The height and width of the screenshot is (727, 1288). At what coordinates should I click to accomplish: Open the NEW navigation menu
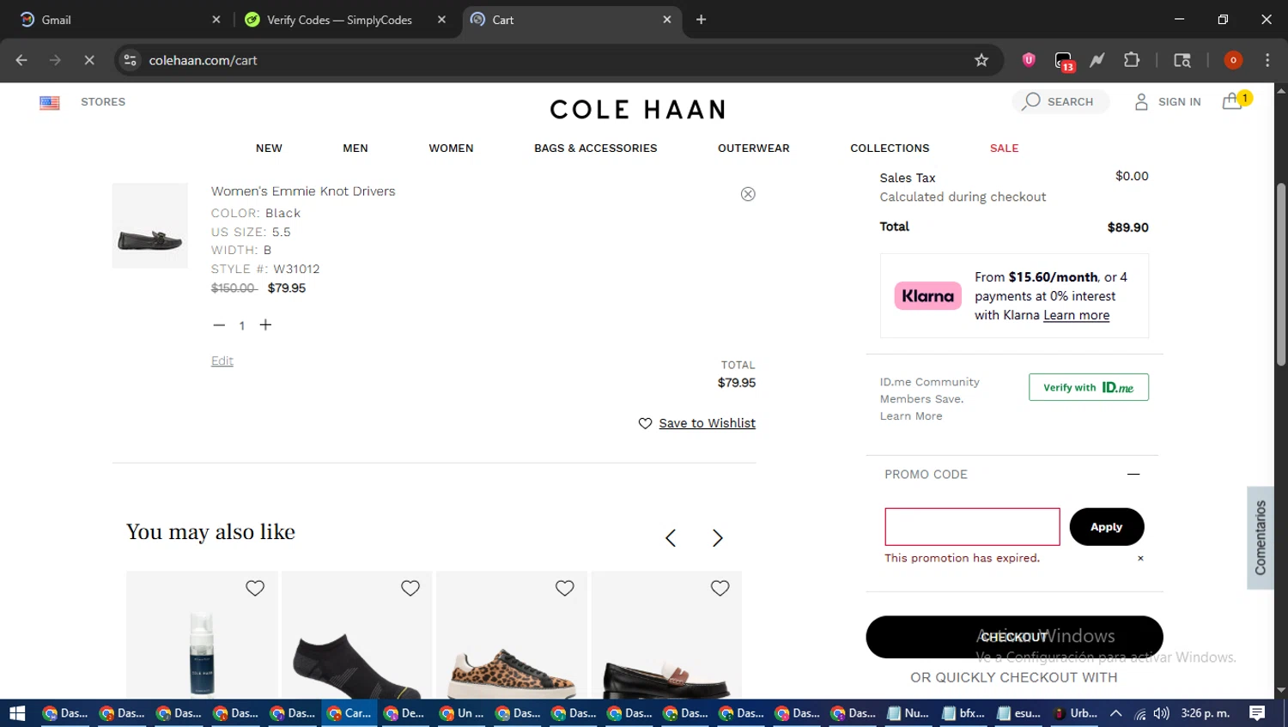269,148
